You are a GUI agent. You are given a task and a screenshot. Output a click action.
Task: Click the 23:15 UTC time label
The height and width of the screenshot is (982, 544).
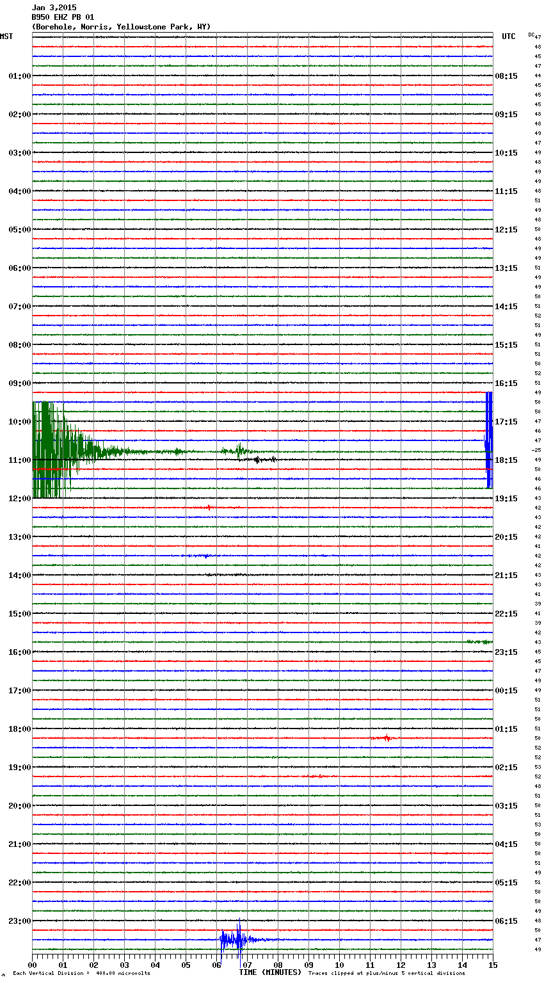pos(506,652)
